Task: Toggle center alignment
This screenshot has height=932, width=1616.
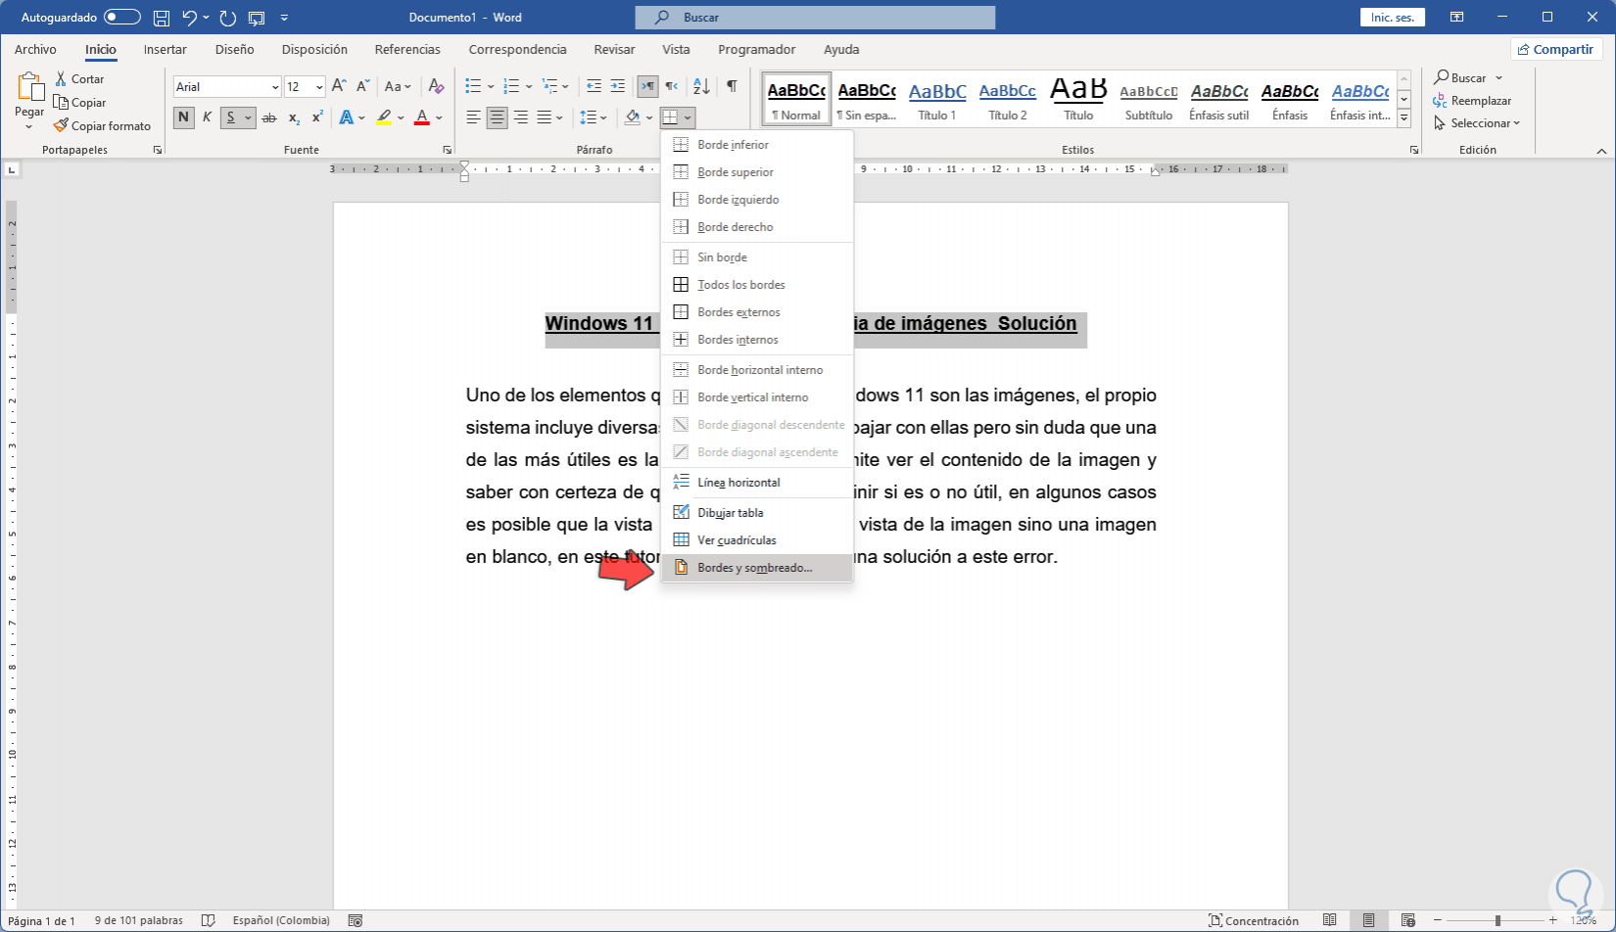Action: tap(497, 117)
